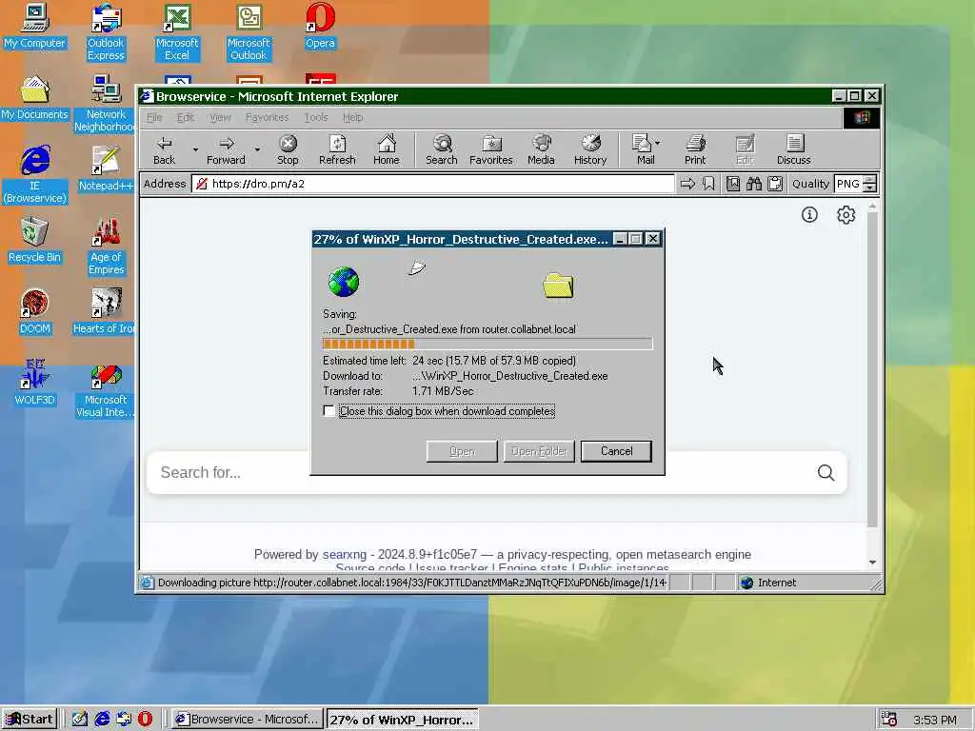Image resolution: width=975 pixels, height=731 pixels.
Task: Click the page scrollbar down arrow
Action: coord(872,563)
